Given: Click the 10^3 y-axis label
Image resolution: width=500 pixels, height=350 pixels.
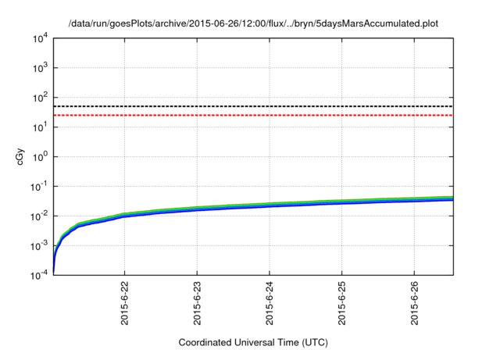Looking at the screenshot, I should tap(40, 67).
